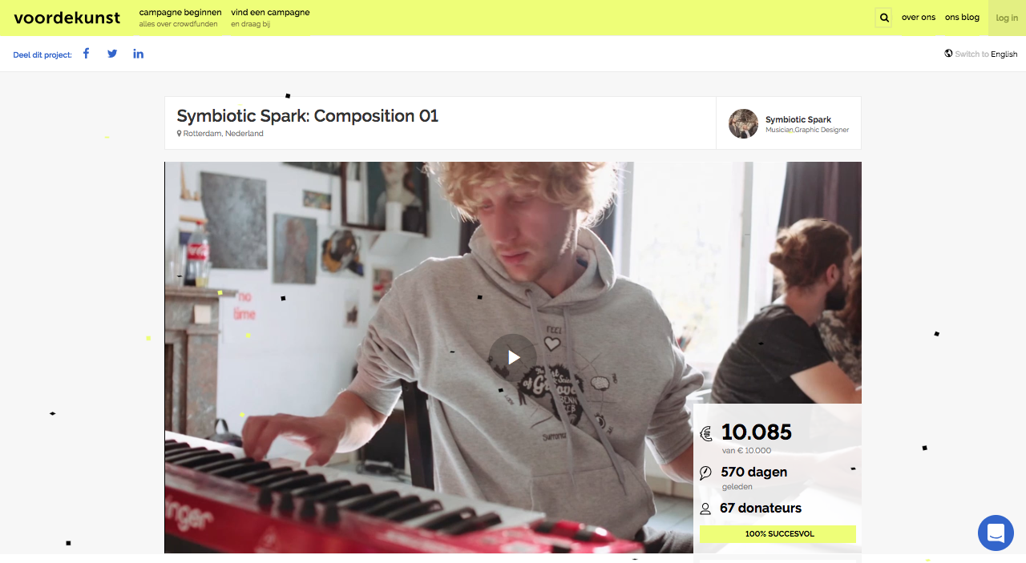Screen dimensions: 1026x563
Task: Open the search magnifier icon
Action: pos(883,18)
